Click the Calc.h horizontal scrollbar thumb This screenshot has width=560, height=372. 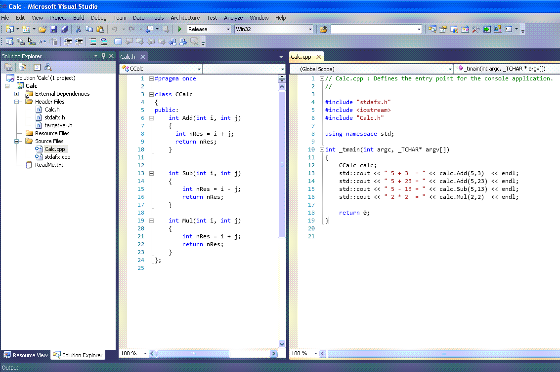click(x=193, y=353)
